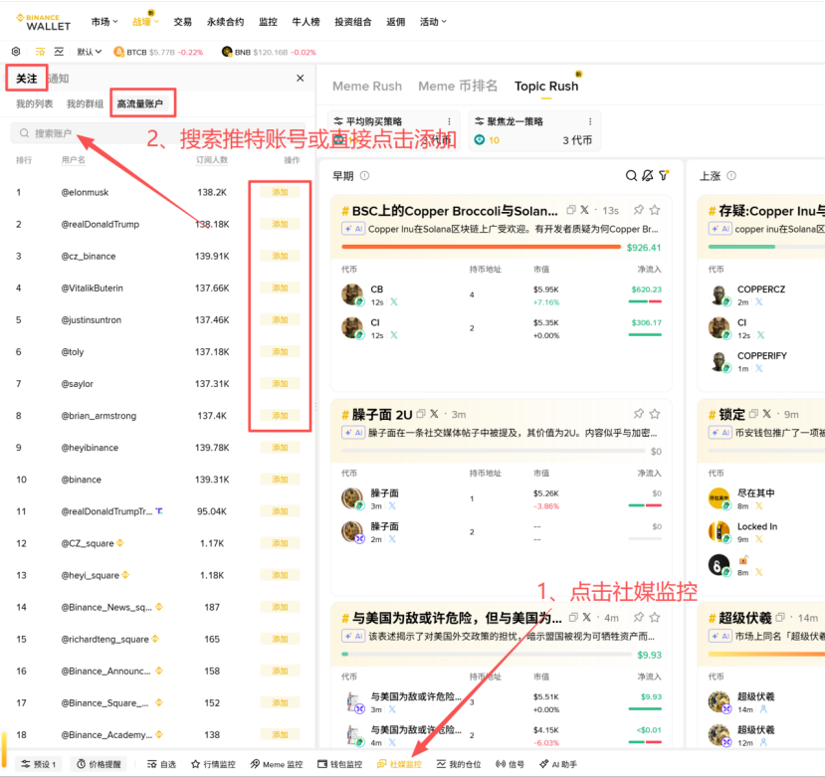
Task: Select 我的群组 sub-tab
Action: coord(85,103)
